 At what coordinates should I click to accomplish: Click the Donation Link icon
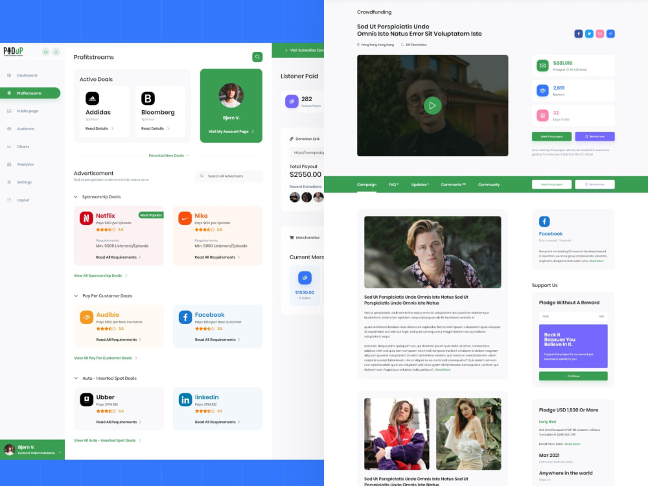pyautogui.click(x=292, y=139)
